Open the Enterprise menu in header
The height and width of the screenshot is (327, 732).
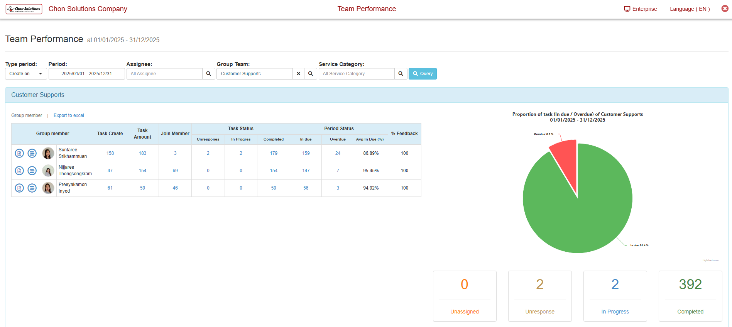[x=640, y=9]
